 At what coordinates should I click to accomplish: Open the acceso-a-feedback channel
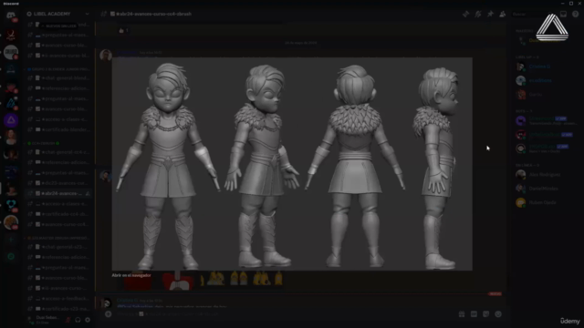point(58,298)
